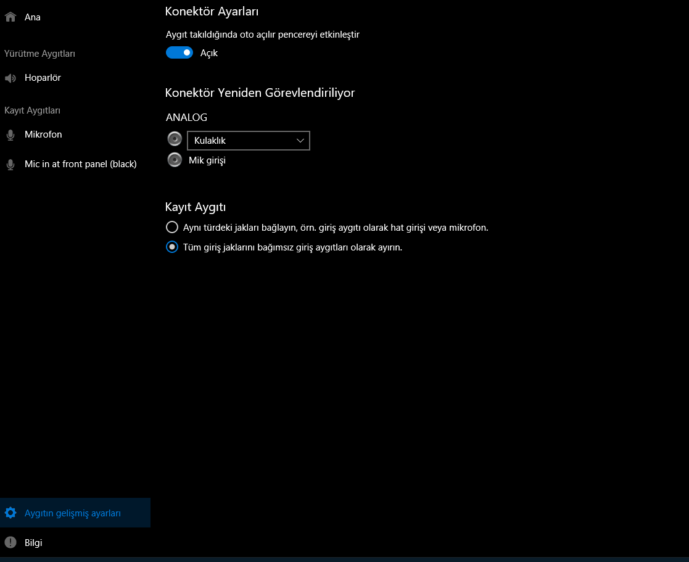This screenshot has height=562, width=689.
Task: Click the gear icon for advanced device settings
Action: pos(10,513)
